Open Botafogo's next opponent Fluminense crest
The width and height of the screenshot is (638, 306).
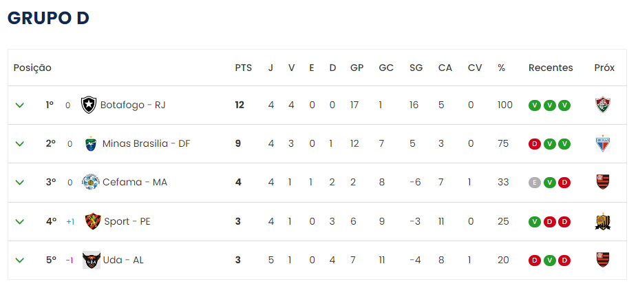click(603, 105)
